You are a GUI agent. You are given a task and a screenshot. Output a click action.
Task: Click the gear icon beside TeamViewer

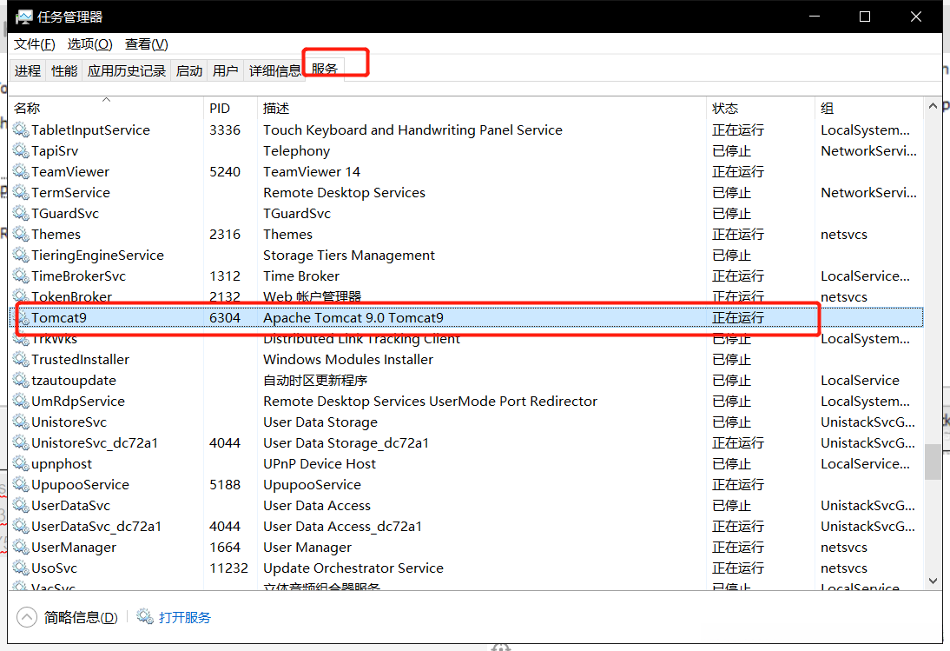point(21,171)
